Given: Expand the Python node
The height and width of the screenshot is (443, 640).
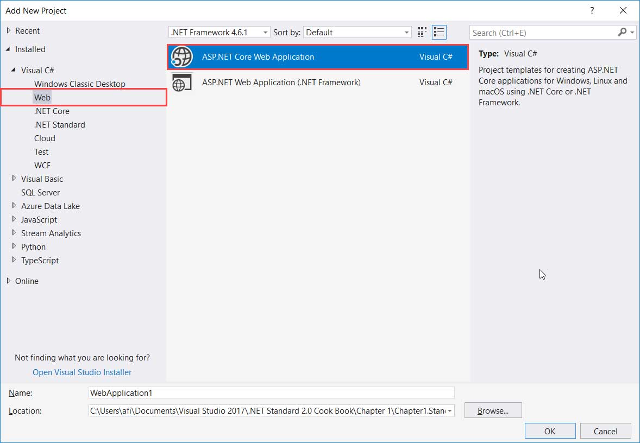Looking at the screenshot, I should click(x=14, y=246).
